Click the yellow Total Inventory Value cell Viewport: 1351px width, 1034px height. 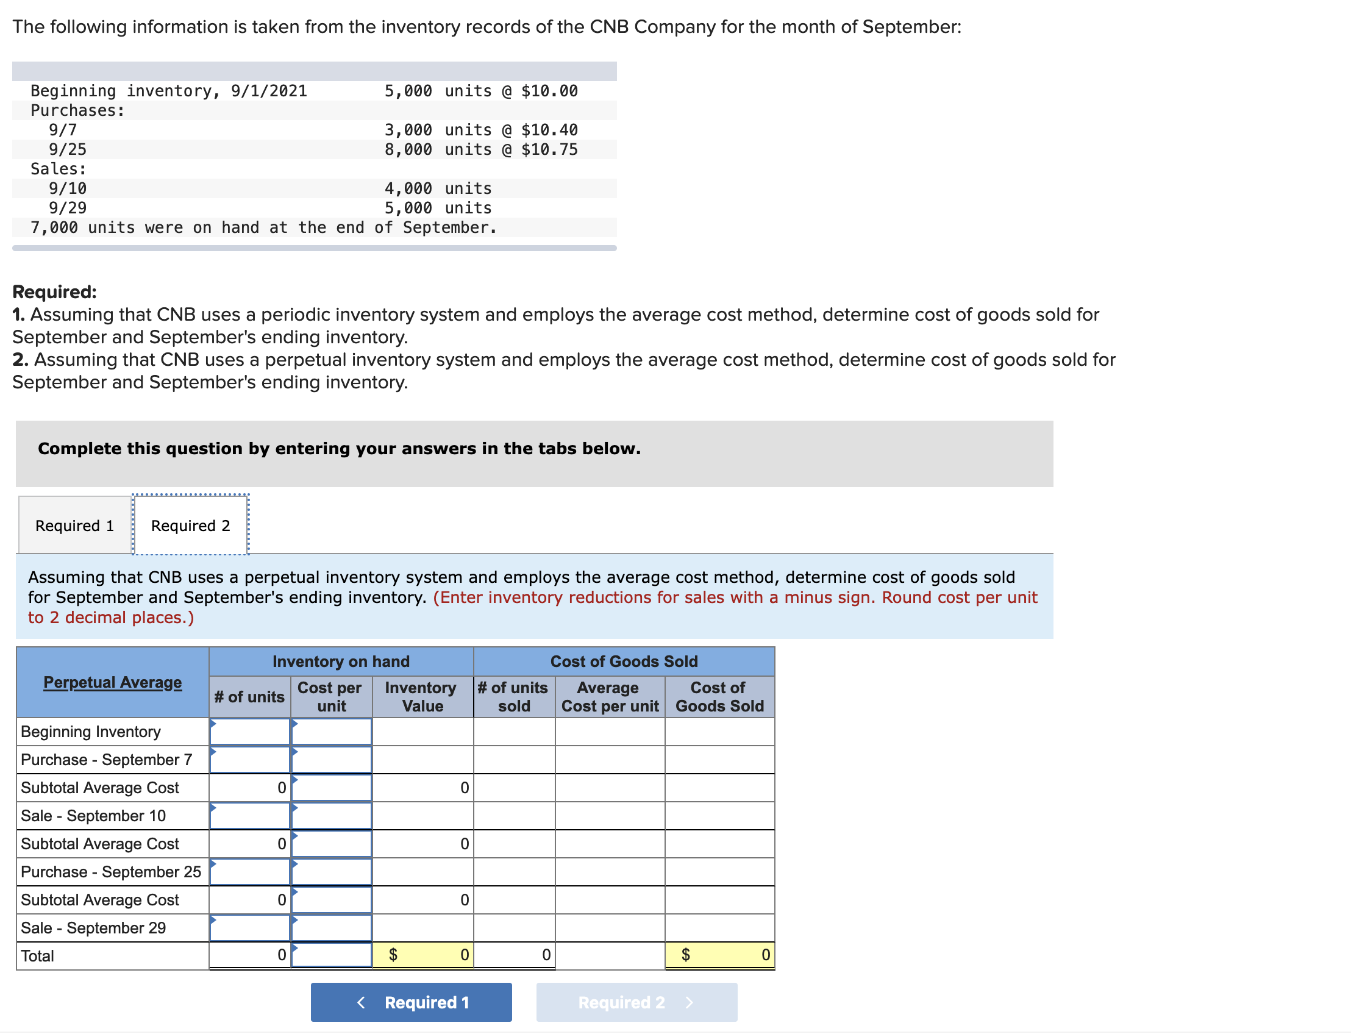click(422, 955)
